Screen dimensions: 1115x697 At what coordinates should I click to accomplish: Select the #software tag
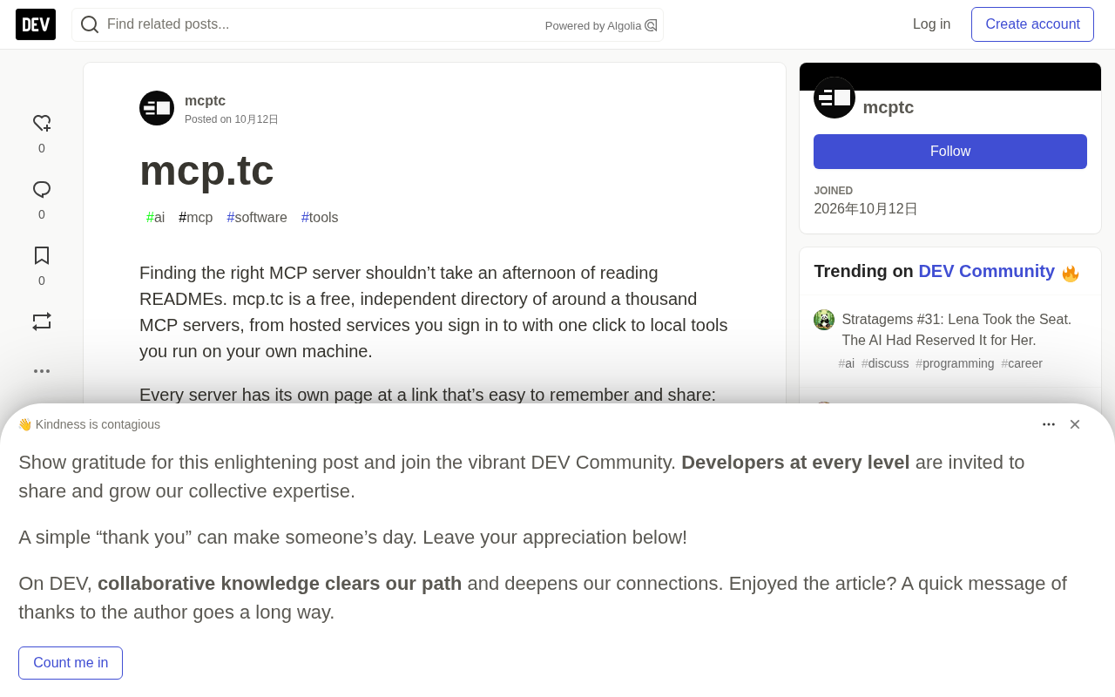(257, 218)
